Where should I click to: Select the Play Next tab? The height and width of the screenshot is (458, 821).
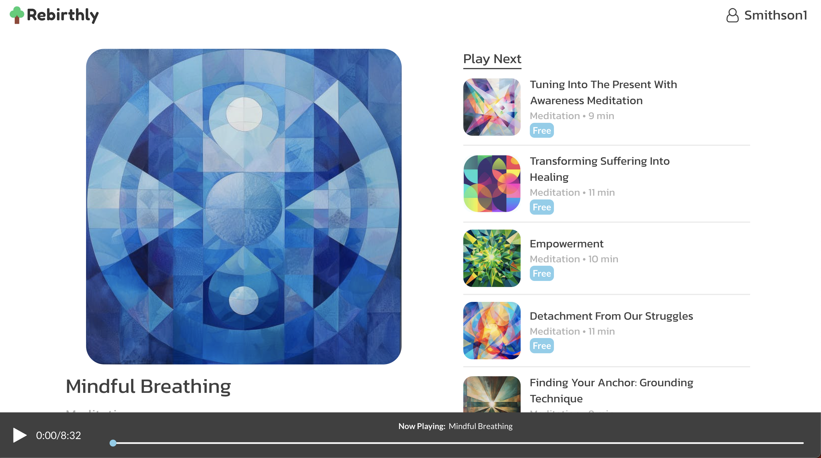(x=492, y=59)
